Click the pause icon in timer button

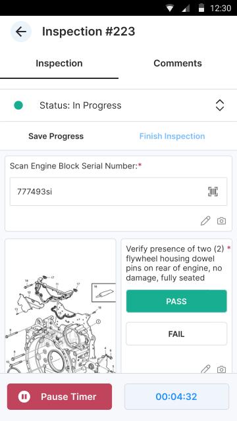(24, 397)
